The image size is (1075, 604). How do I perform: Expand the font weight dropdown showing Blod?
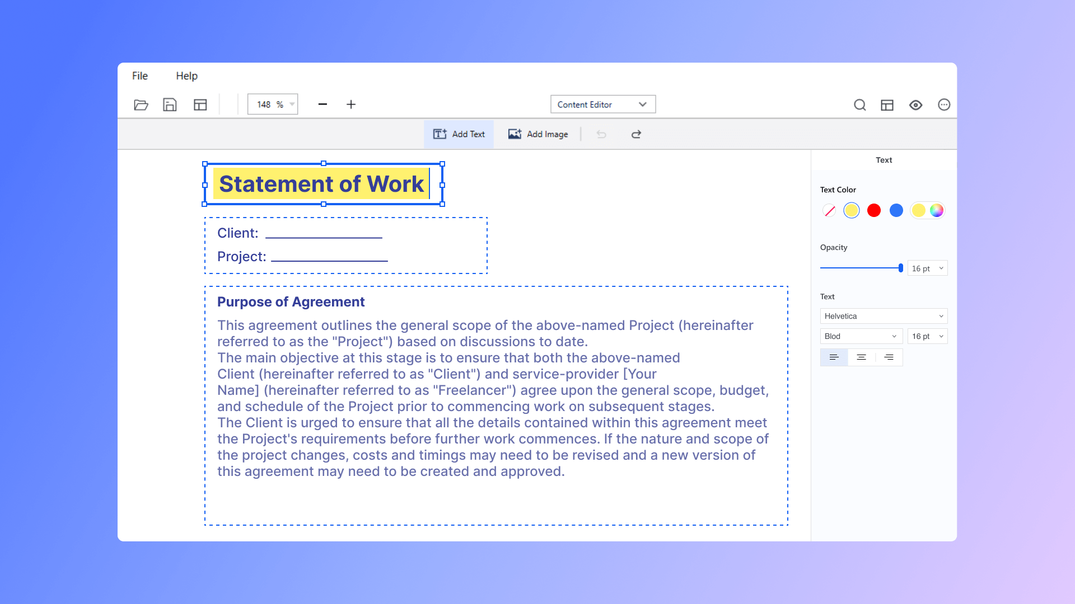pos(861,336)
